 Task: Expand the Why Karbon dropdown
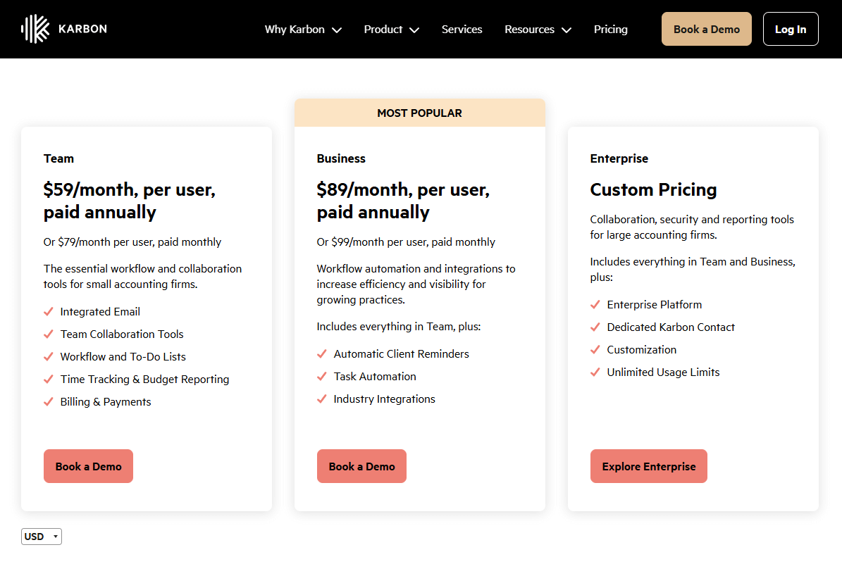[x=338, y=30]
